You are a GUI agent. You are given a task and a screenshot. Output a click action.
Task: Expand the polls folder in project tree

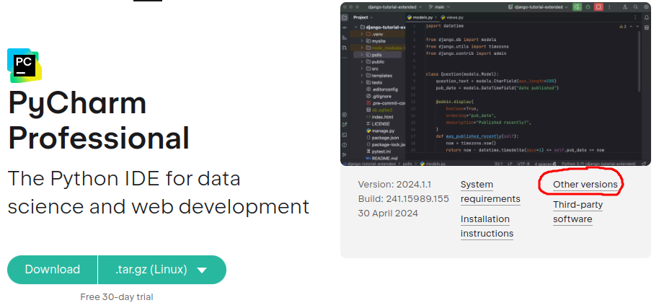[x=362, y=55]
